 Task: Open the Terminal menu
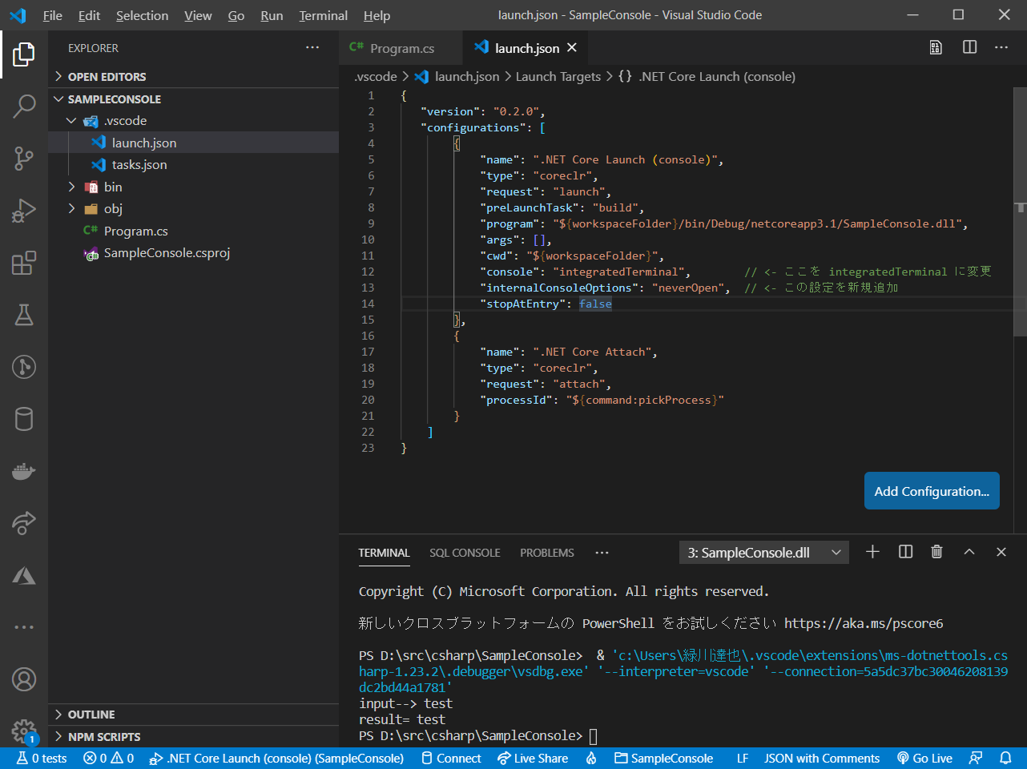(x=324, y=15)
